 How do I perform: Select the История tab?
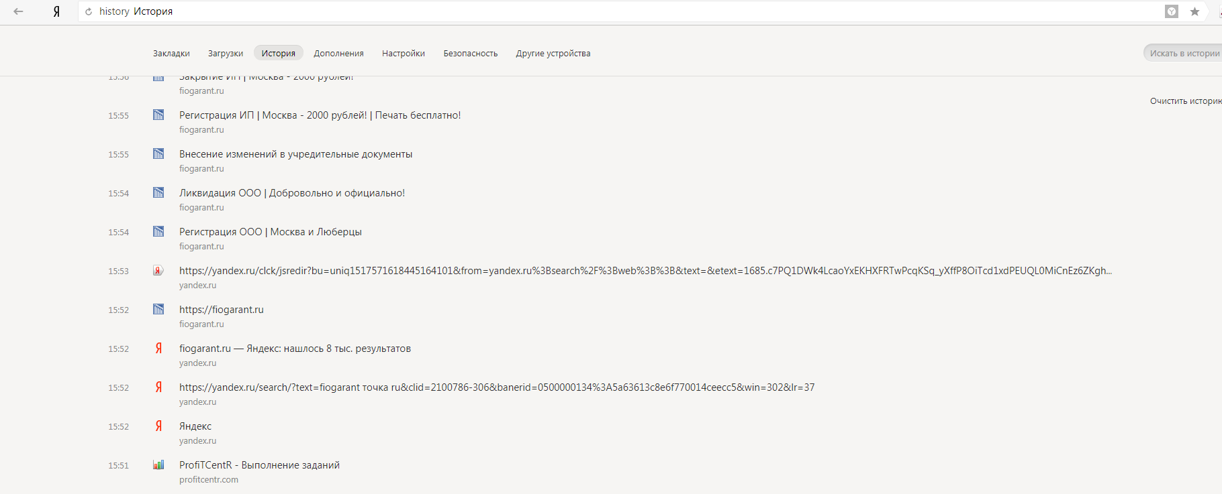click(x=278, y=54)
